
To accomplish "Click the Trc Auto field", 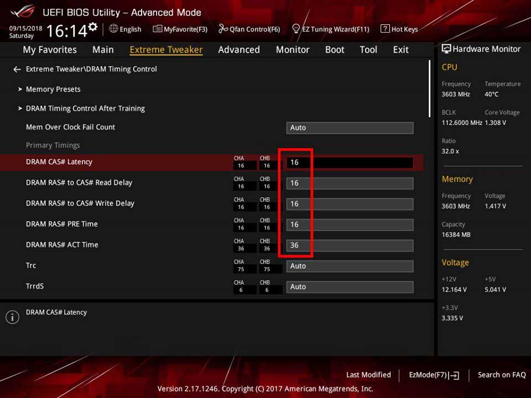I will (350, 266).
